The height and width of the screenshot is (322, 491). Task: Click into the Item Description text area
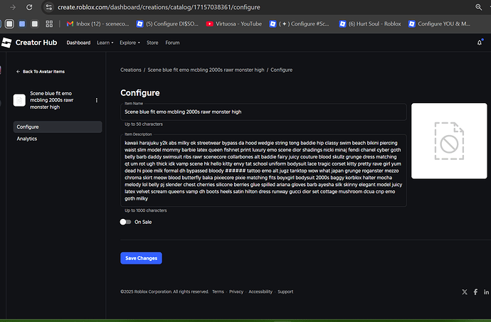point(263,171)
